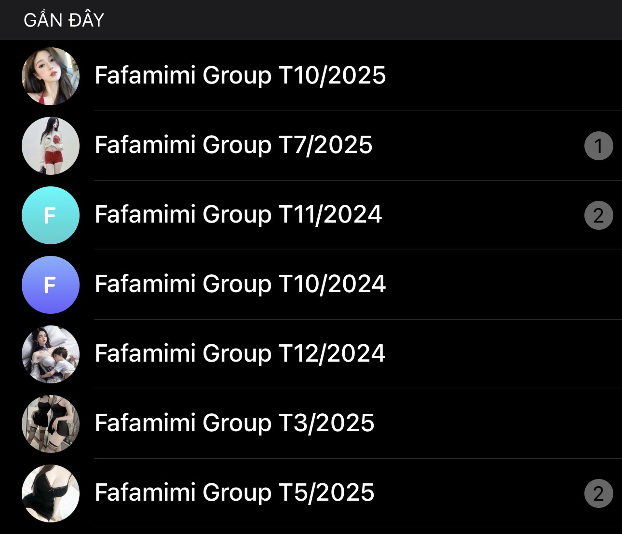Tap the unread count badge on T5/2025

point(598,493)
